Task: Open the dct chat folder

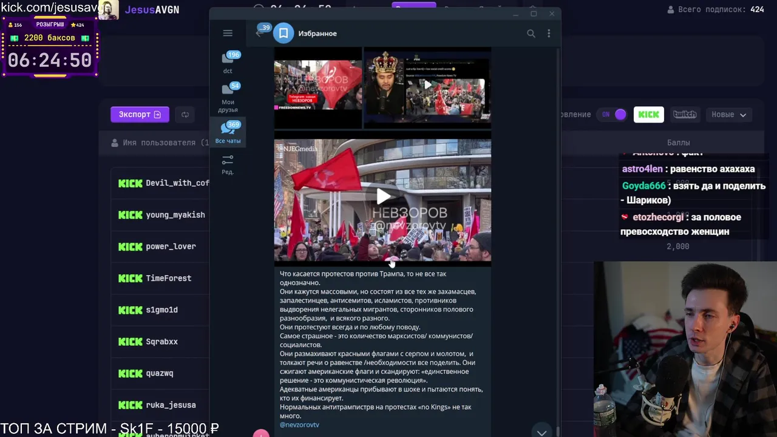Action: coord(228,63)
